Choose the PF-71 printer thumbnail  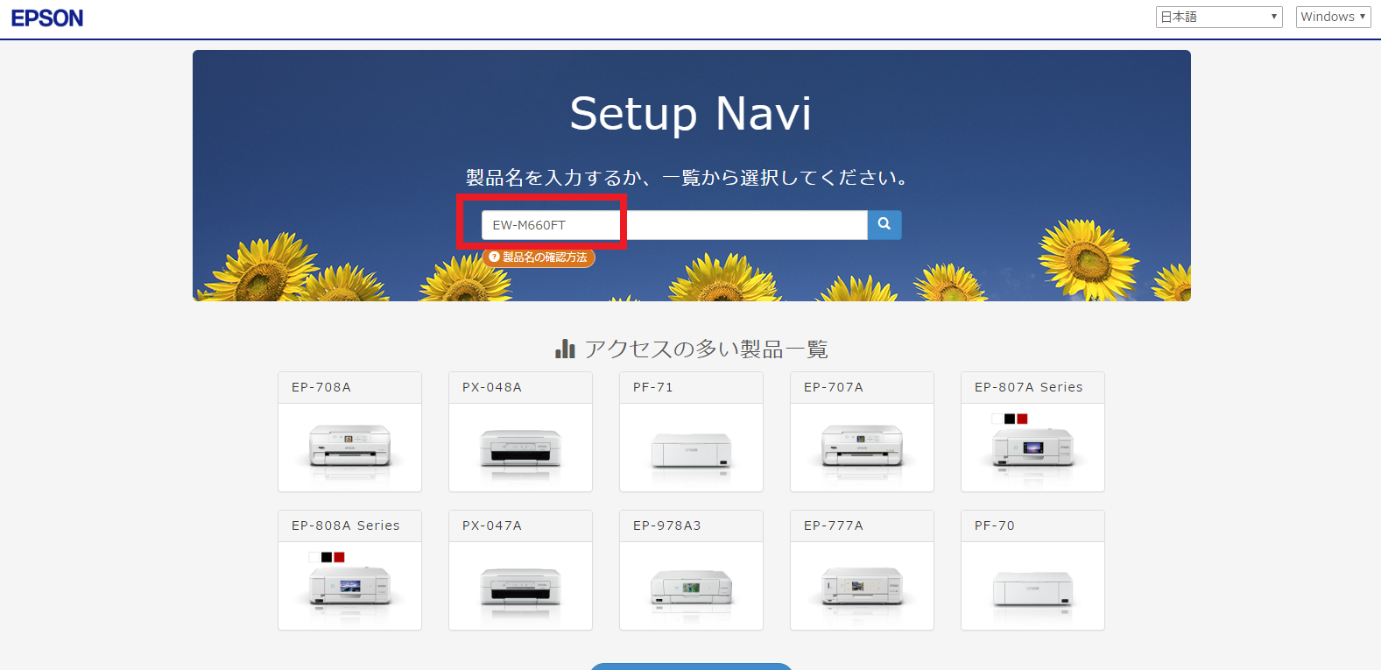pyautogui.click(x=691, y=450)
